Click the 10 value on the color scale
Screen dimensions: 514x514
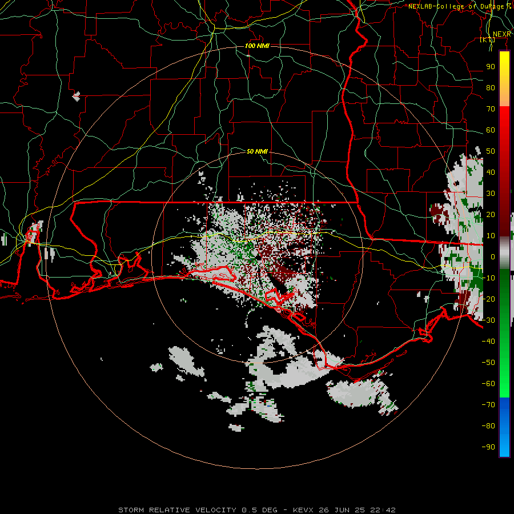491,236
